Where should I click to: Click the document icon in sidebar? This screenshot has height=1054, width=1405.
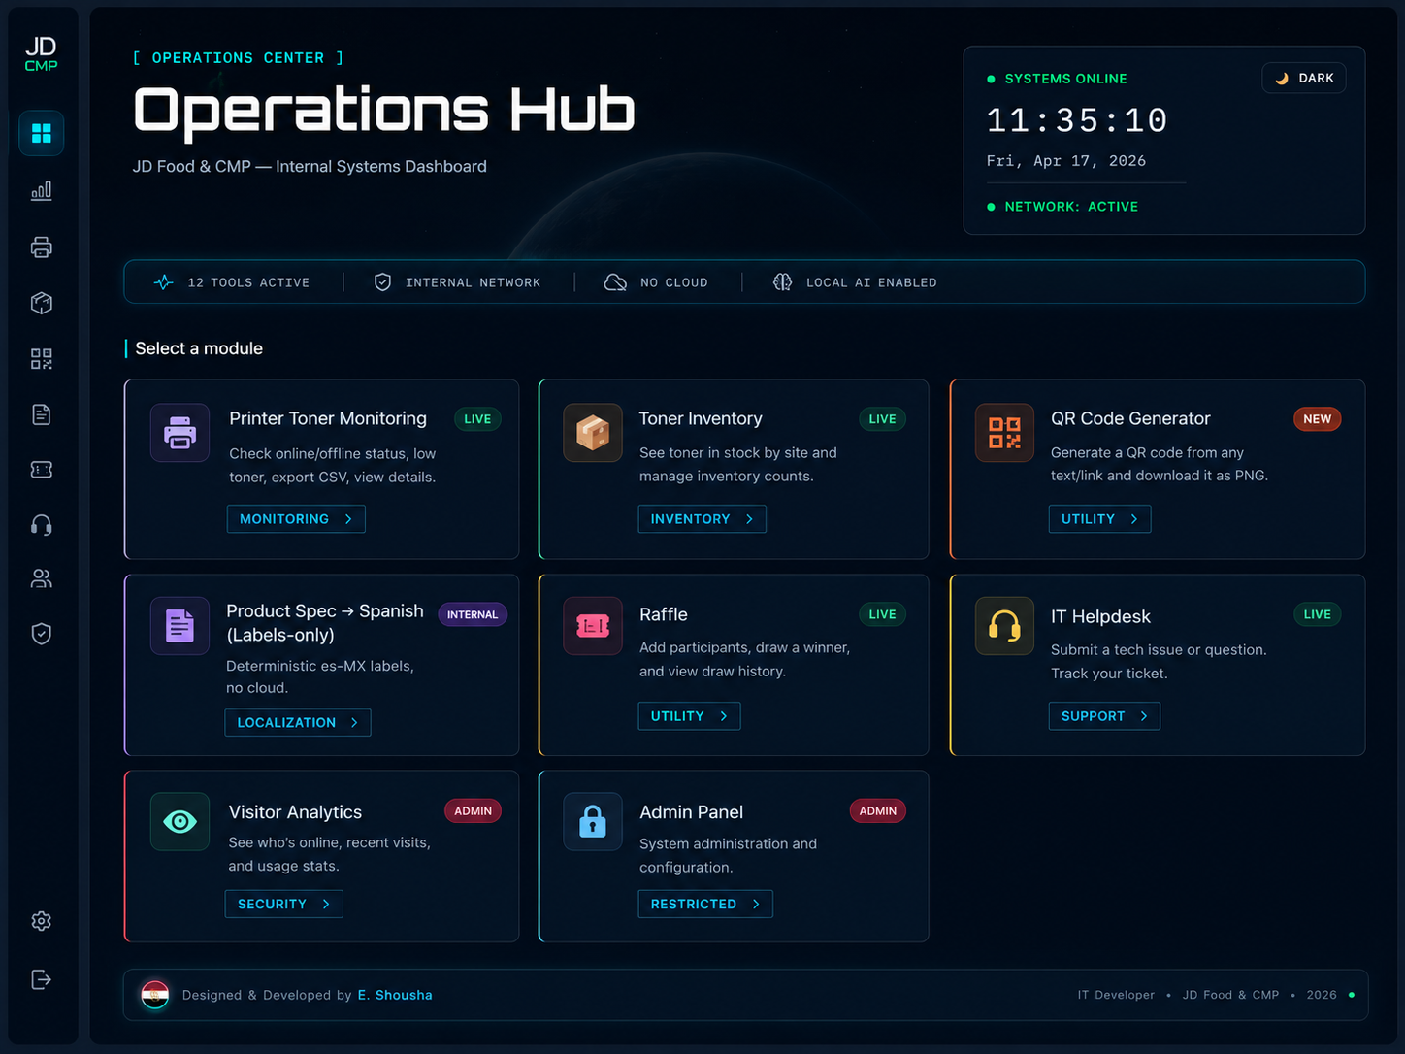41,414
